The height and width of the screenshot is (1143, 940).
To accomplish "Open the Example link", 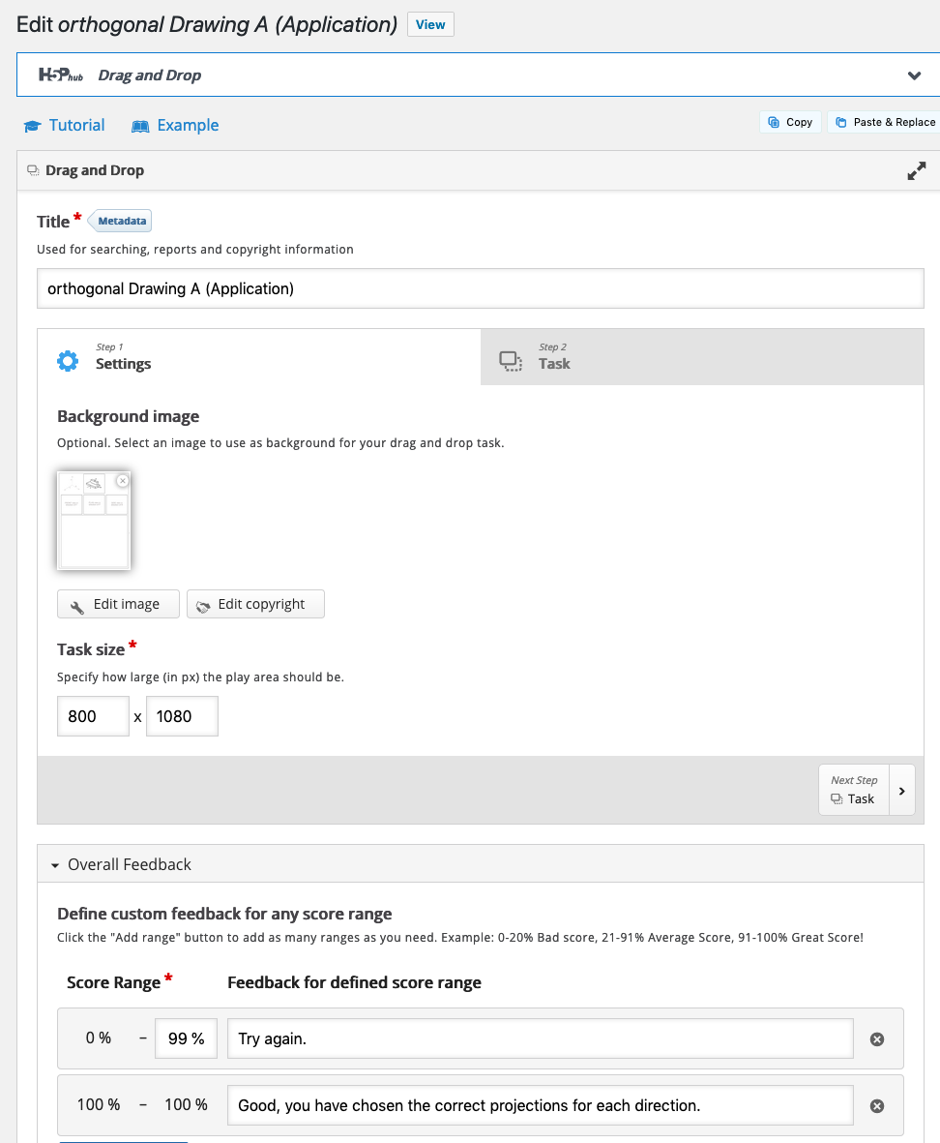I will point(175,126).
